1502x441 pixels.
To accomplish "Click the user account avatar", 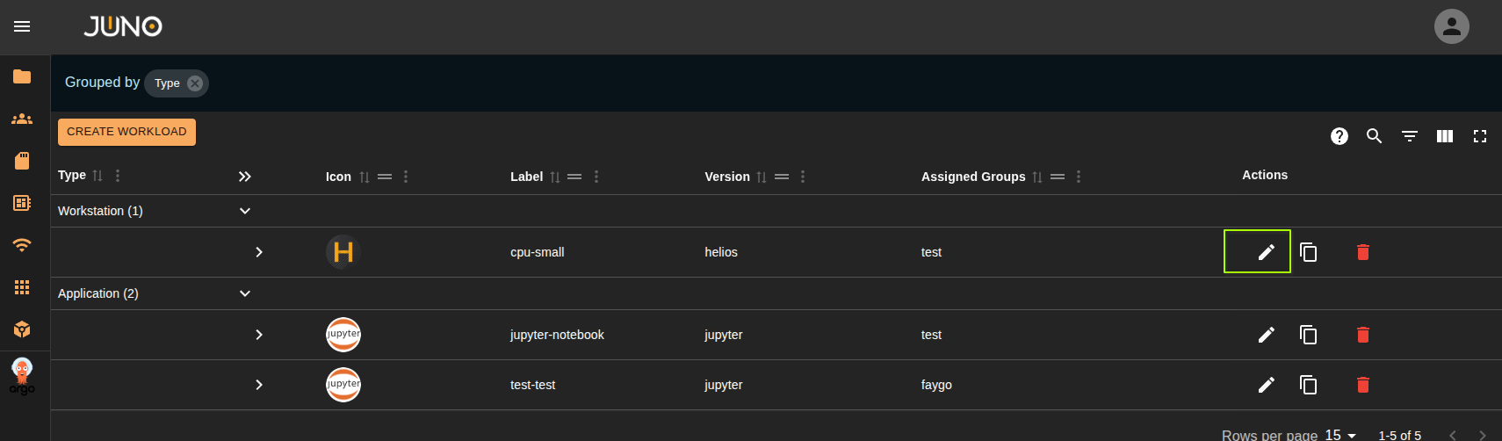I will point(1451,26).
